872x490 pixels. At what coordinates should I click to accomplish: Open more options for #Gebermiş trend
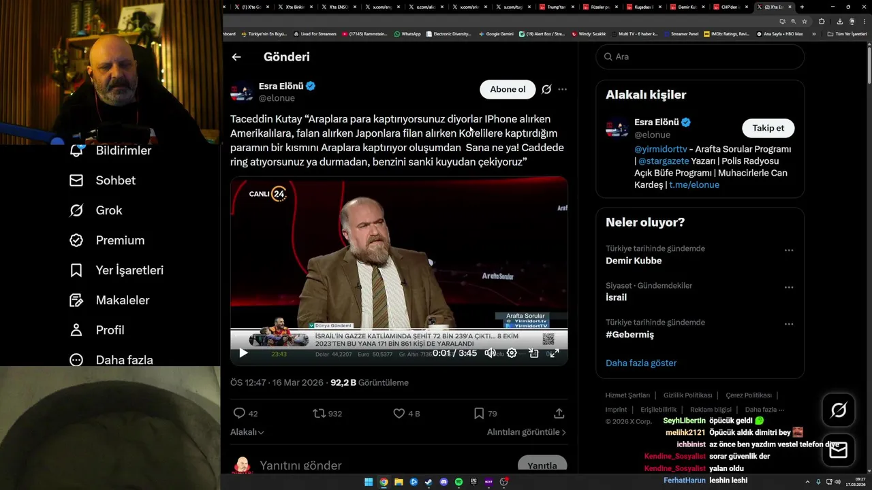789,324
